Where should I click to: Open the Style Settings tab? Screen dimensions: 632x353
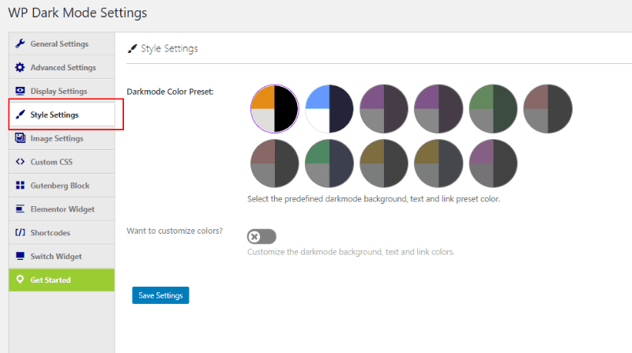54,115
